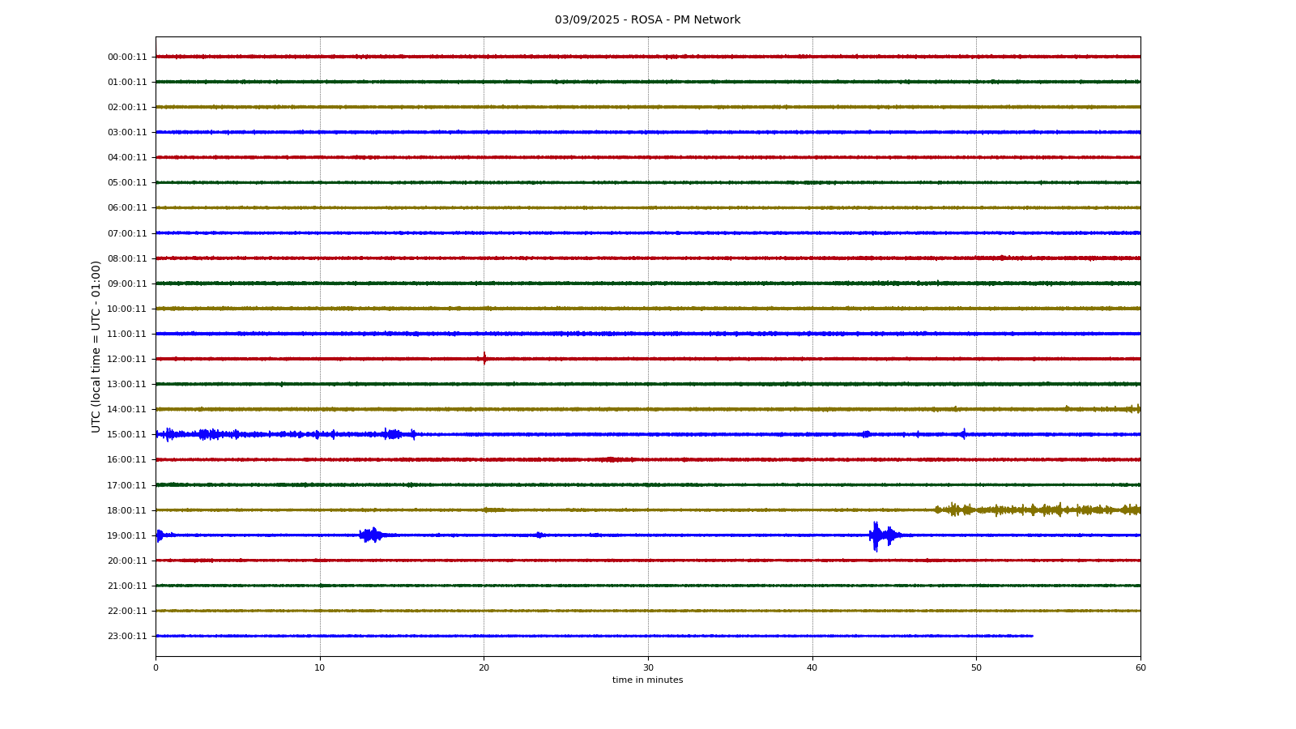Select the 21:00:11 time label
This screenshot has width=1296, height=729.
click(x=127, y=586)
